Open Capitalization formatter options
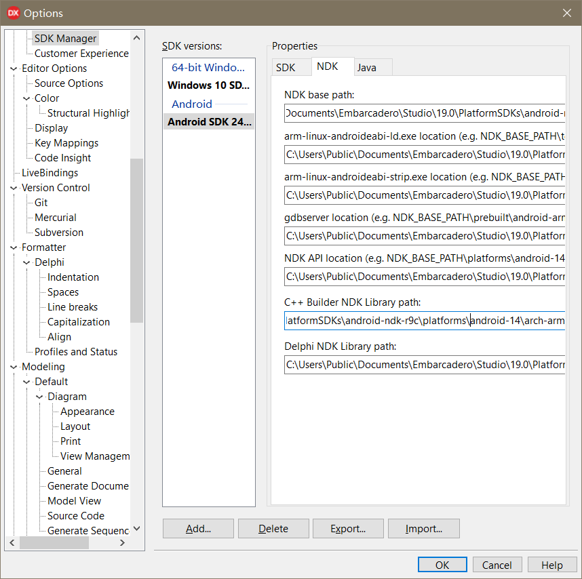582x579 pixels. pyautogui.click(x=79, y=322)
